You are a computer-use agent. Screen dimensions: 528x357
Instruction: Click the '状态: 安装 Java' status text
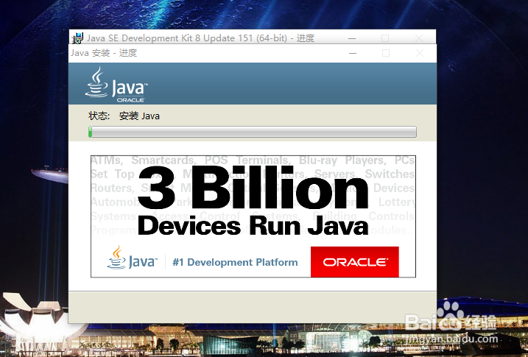tap(124, 116)
